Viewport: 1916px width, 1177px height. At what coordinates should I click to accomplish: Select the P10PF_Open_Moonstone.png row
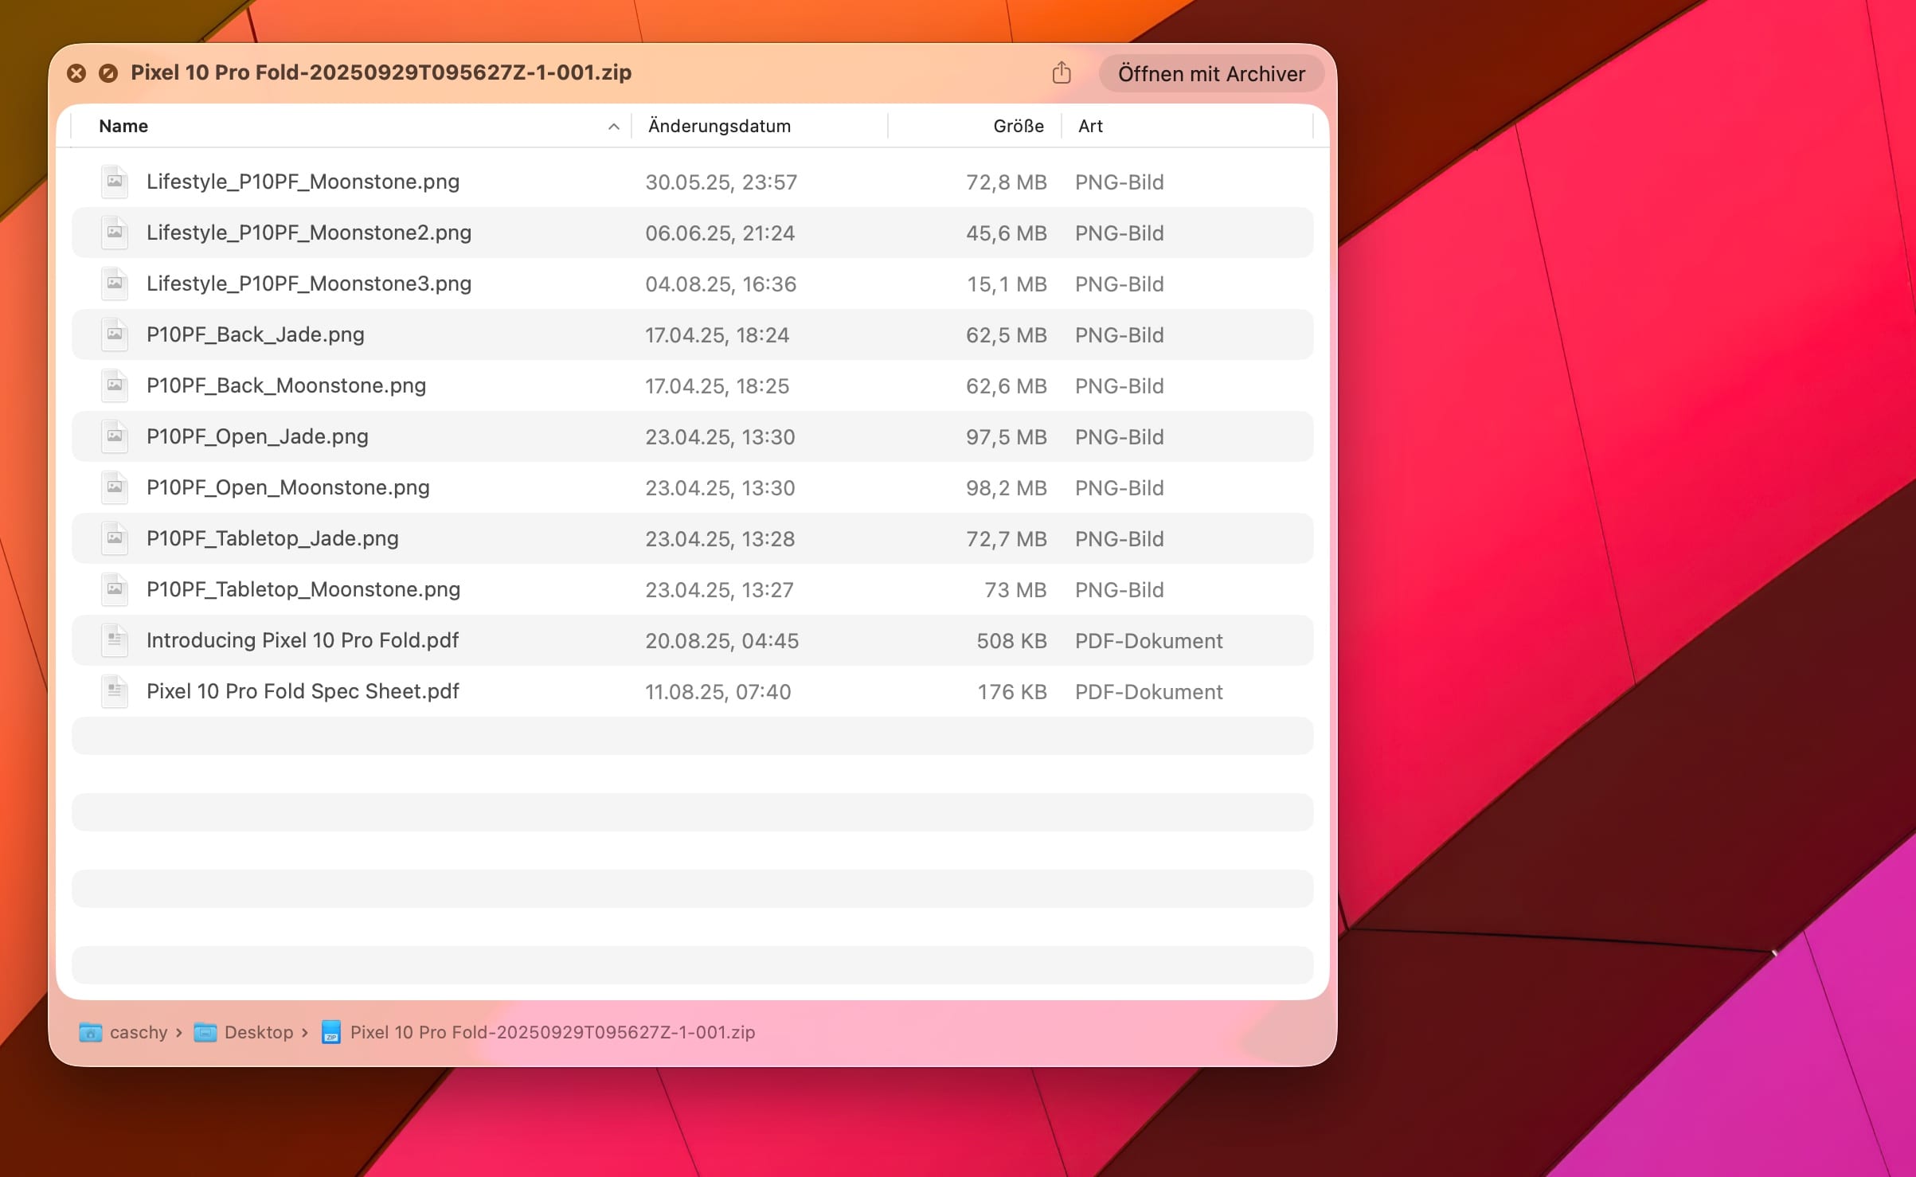(287, 487)
